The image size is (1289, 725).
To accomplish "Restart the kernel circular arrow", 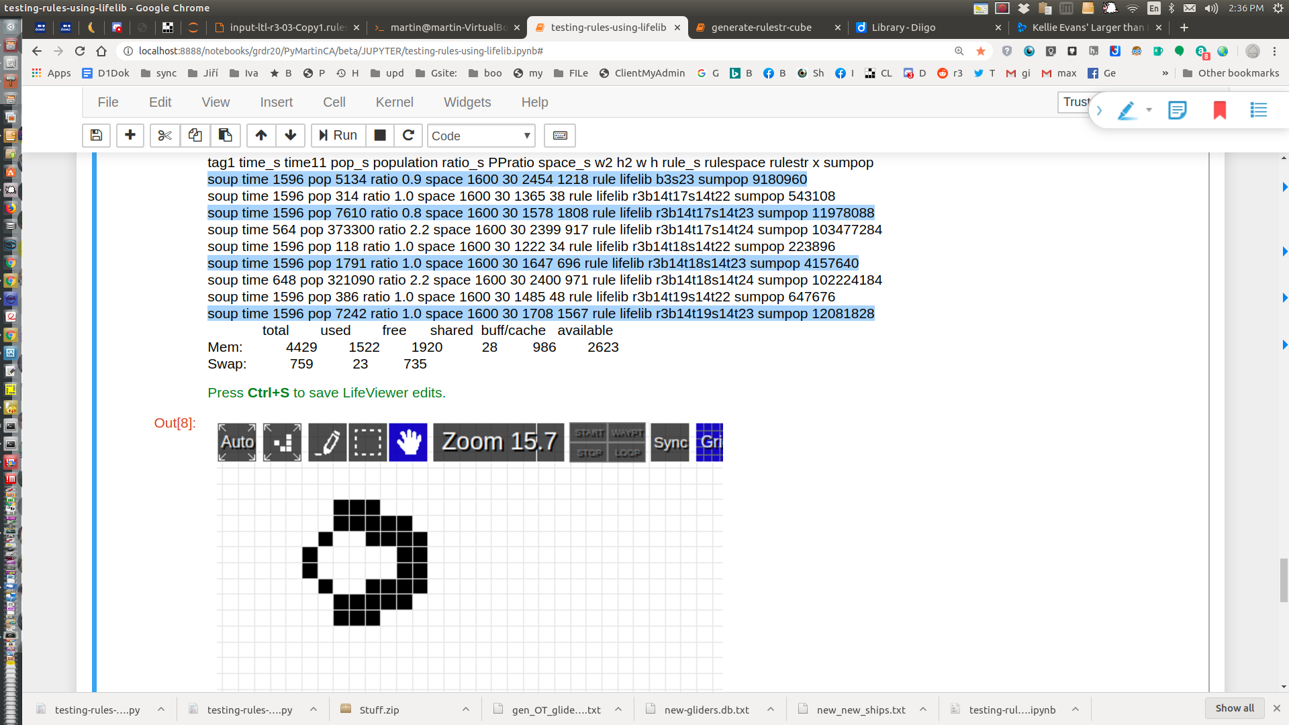I will tap(408, 136).
